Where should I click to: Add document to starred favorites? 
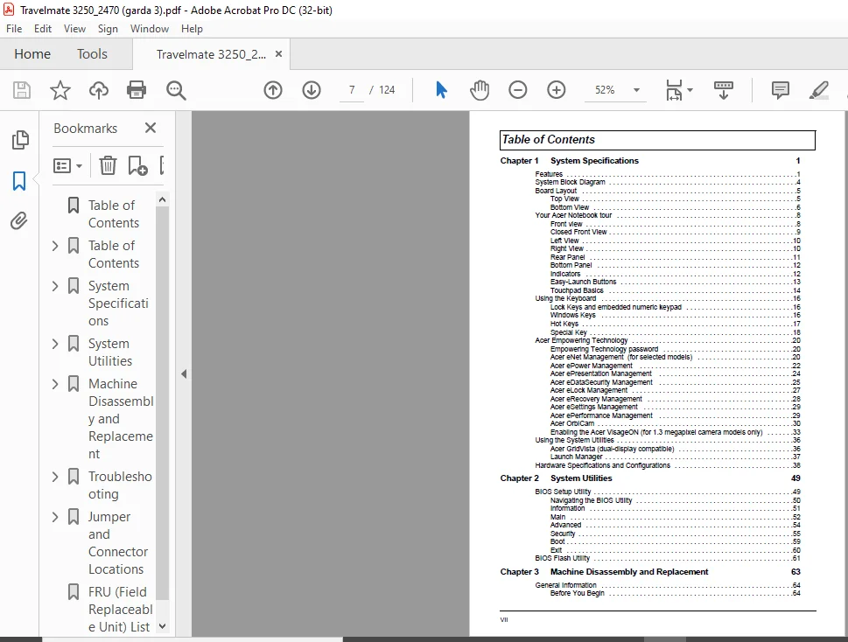pos(60,90)
